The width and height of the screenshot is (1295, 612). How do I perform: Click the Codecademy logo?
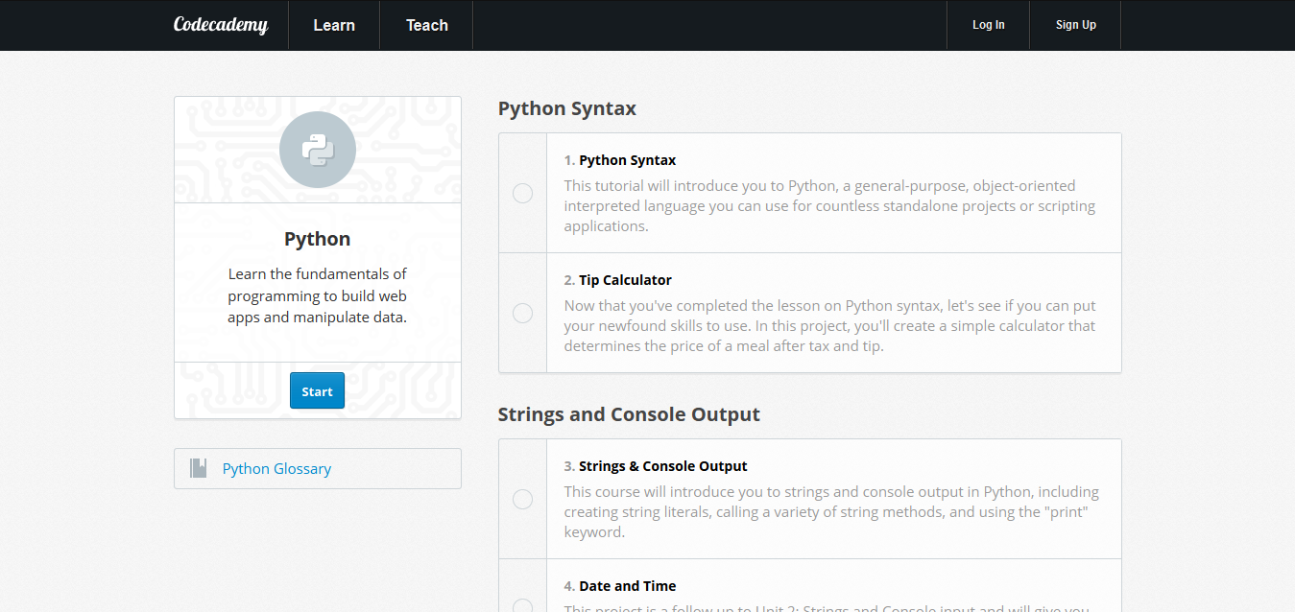point(221,25)
